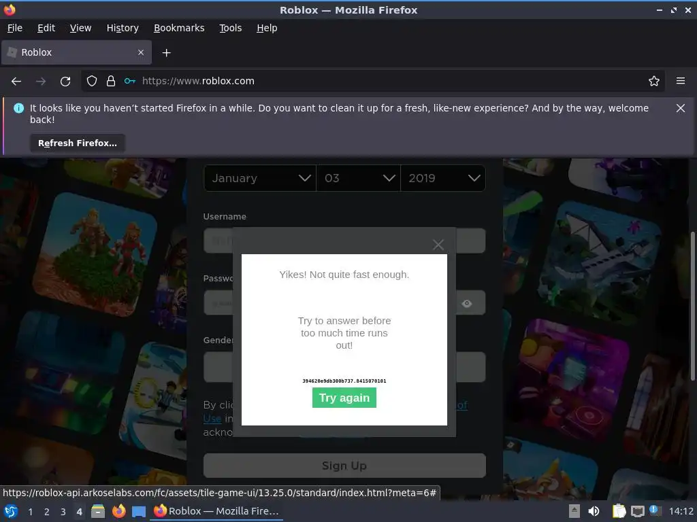Show site security padlock info

[x=111, y=82]
